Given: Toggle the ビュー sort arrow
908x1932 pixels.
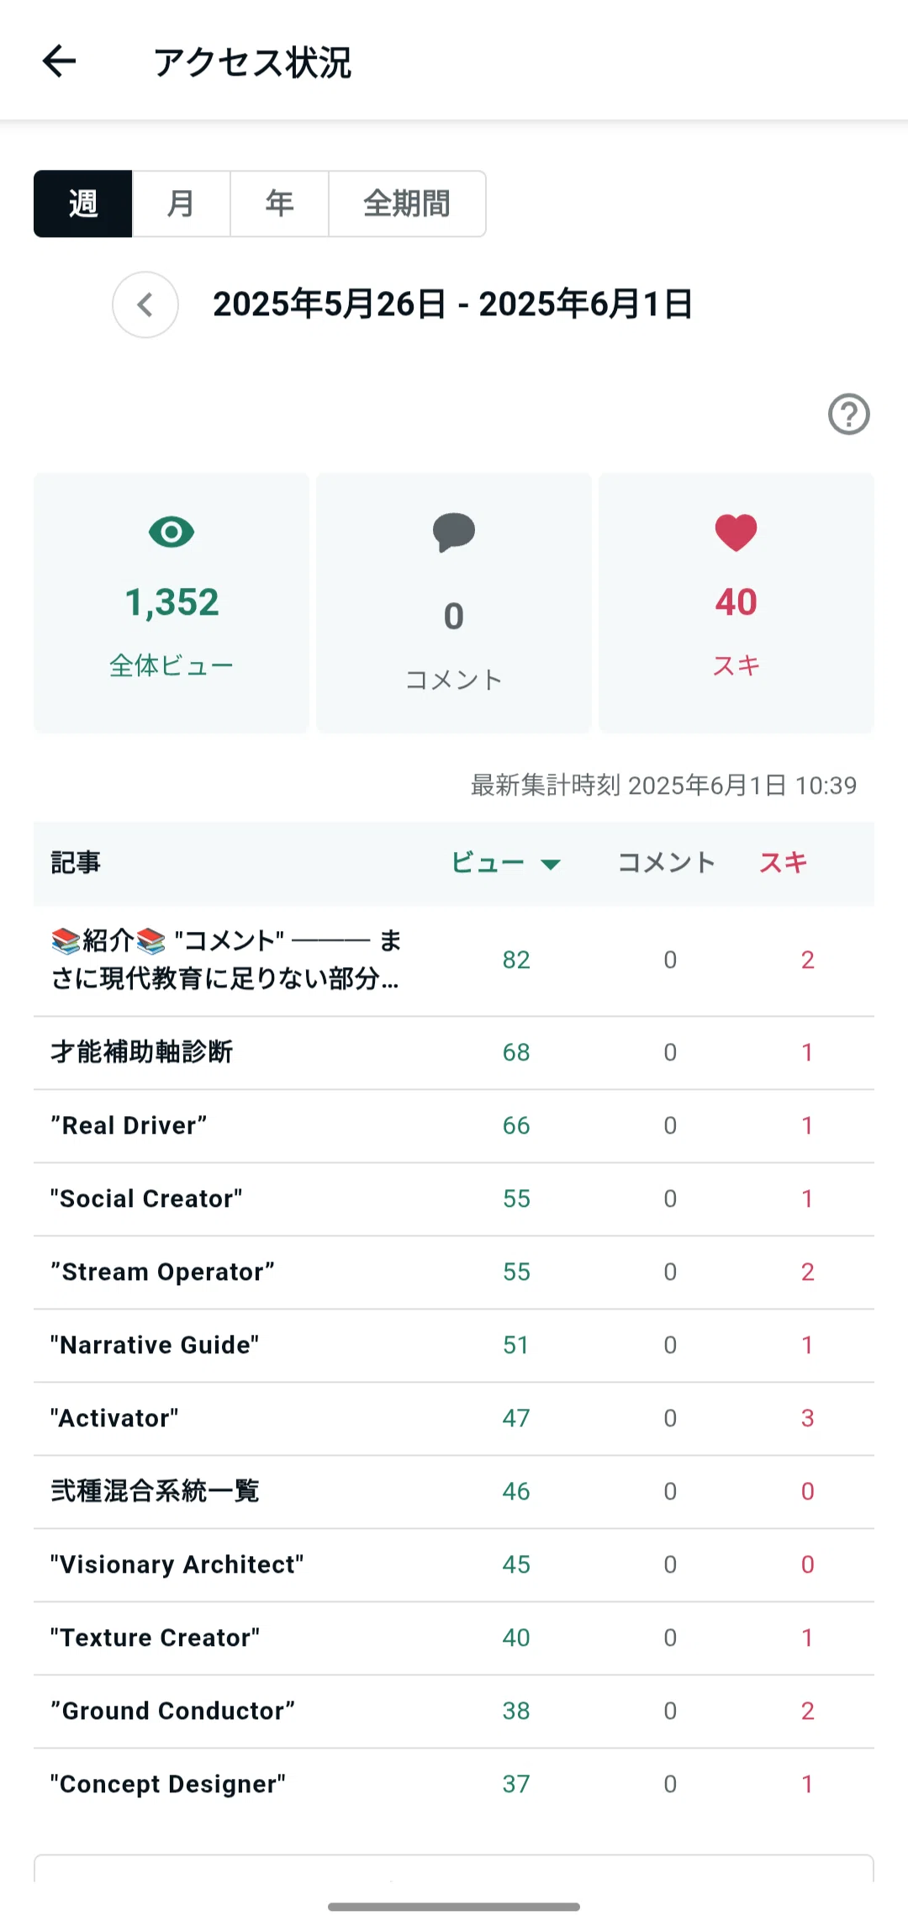Looking at the screenshot, I should (551, 864).
